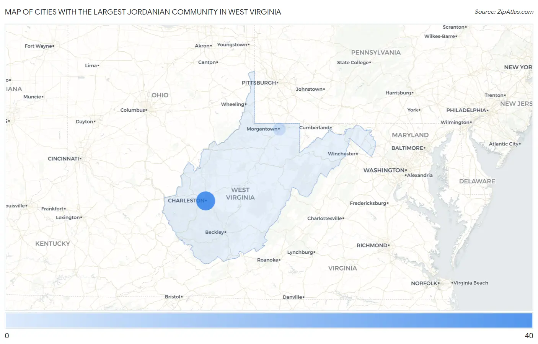Click the 'Cumberland' city label
The width and height of the screenshot is (538, 344).
[x=314, y=127]
